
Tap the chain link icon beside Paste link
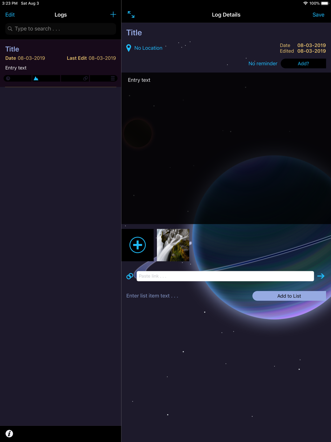click(x=130, y=276)
